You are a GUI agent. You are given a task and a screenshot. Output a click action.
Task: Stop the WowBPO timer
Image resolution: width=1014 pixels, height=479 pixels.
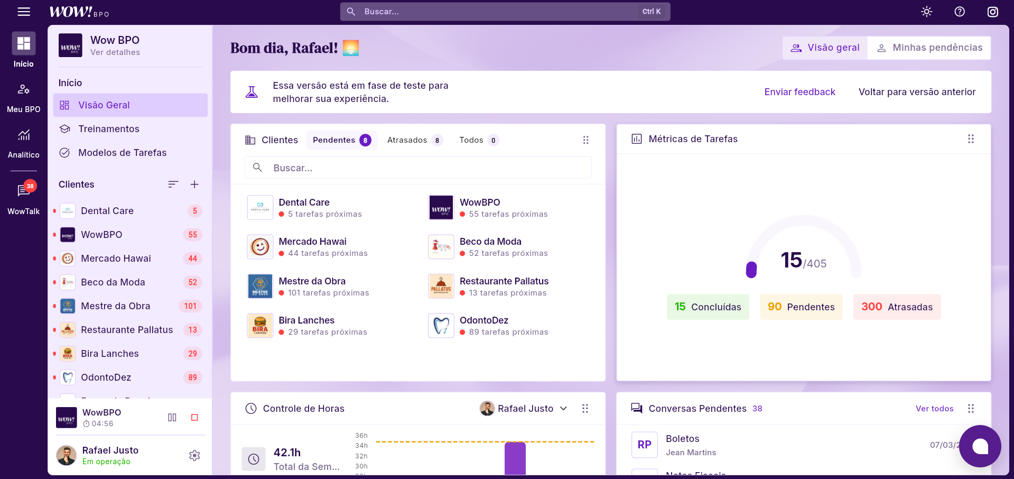[x=194, y=418]
